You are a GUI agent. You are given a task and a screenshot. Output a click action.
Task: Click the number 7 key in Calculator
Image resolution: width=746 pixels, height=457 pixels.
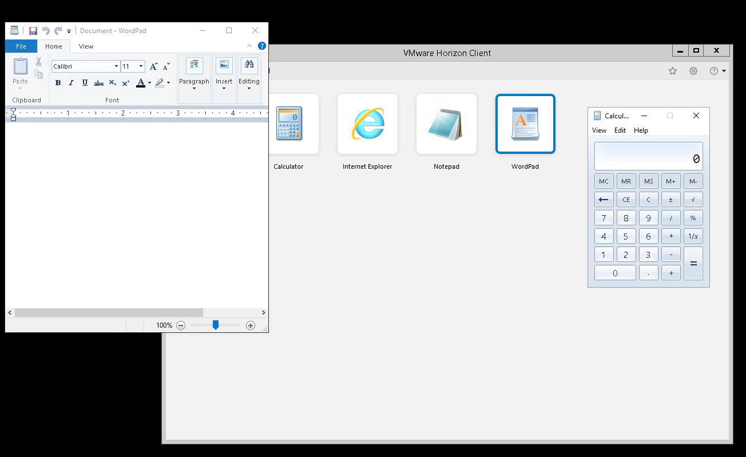pyautogui.click(x=604, y=218)
